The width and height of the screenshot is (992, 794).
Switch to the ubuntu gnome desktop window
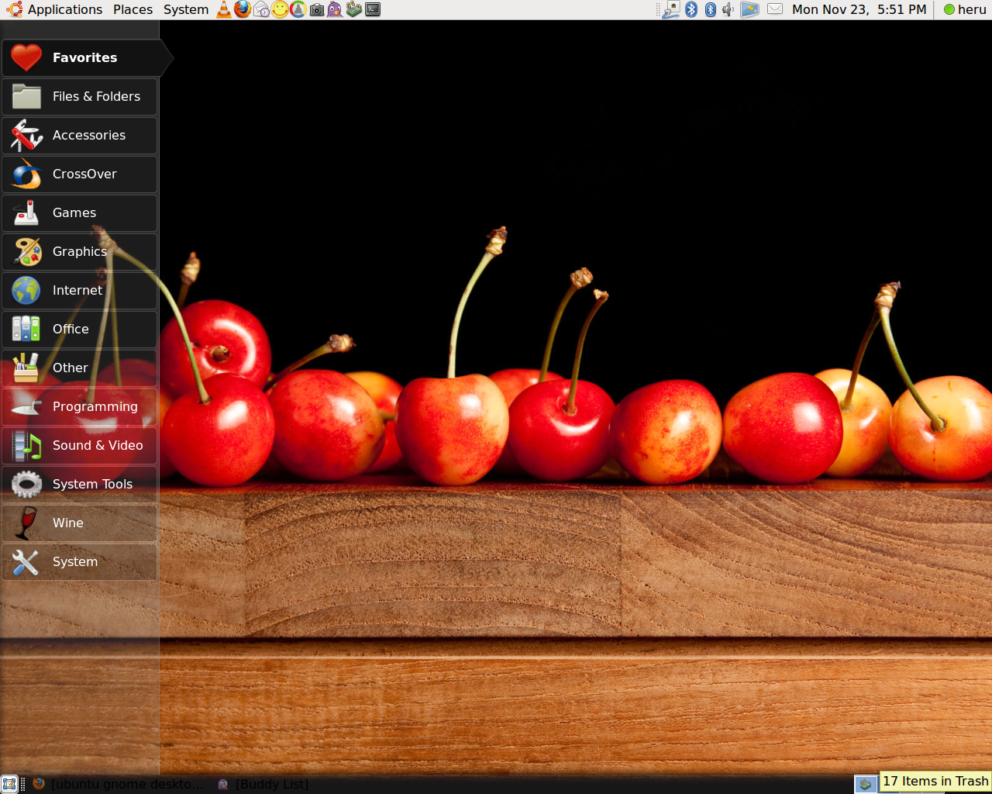point(118,784)
